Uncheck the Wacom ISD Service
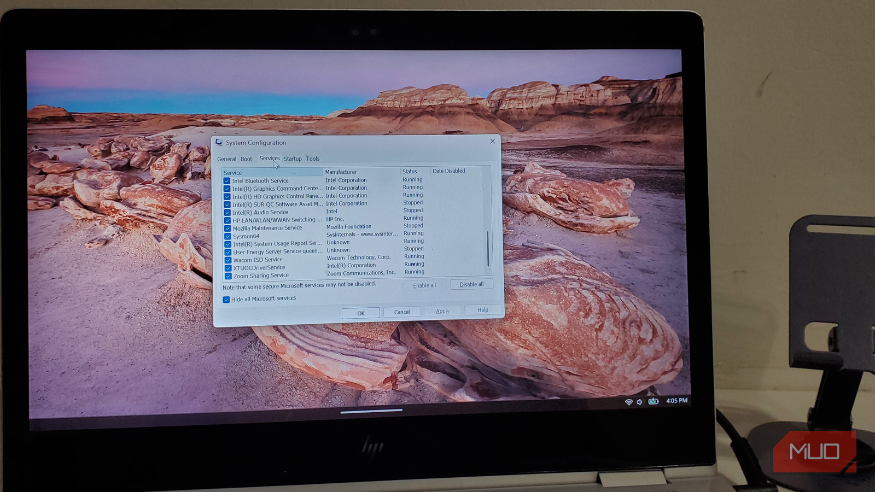 pos(228,260)
